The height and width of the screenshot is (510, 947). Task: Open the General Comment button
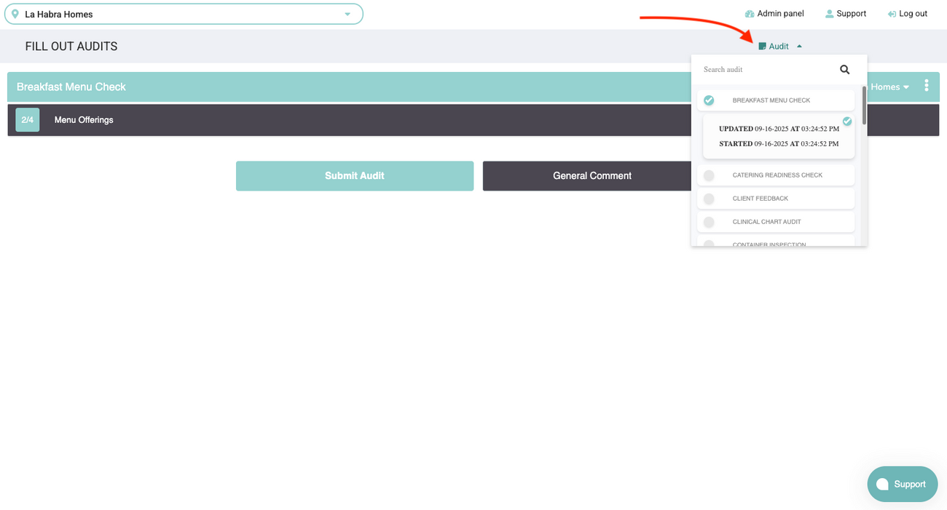(592, 176)
